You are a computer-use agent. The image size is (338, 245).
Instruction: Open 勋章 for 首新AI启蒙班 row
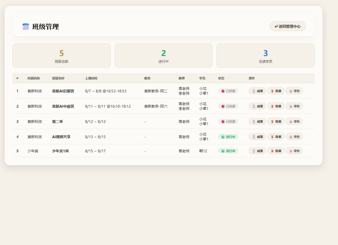point(276,91)
